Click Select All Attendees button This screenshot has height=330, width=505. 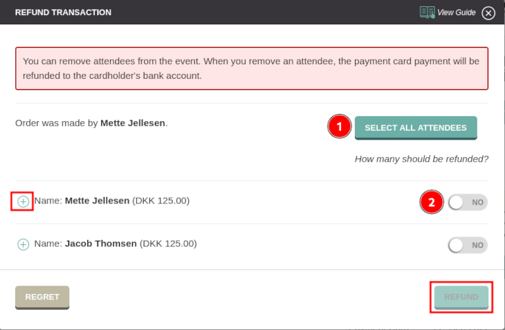coord(416,128)
